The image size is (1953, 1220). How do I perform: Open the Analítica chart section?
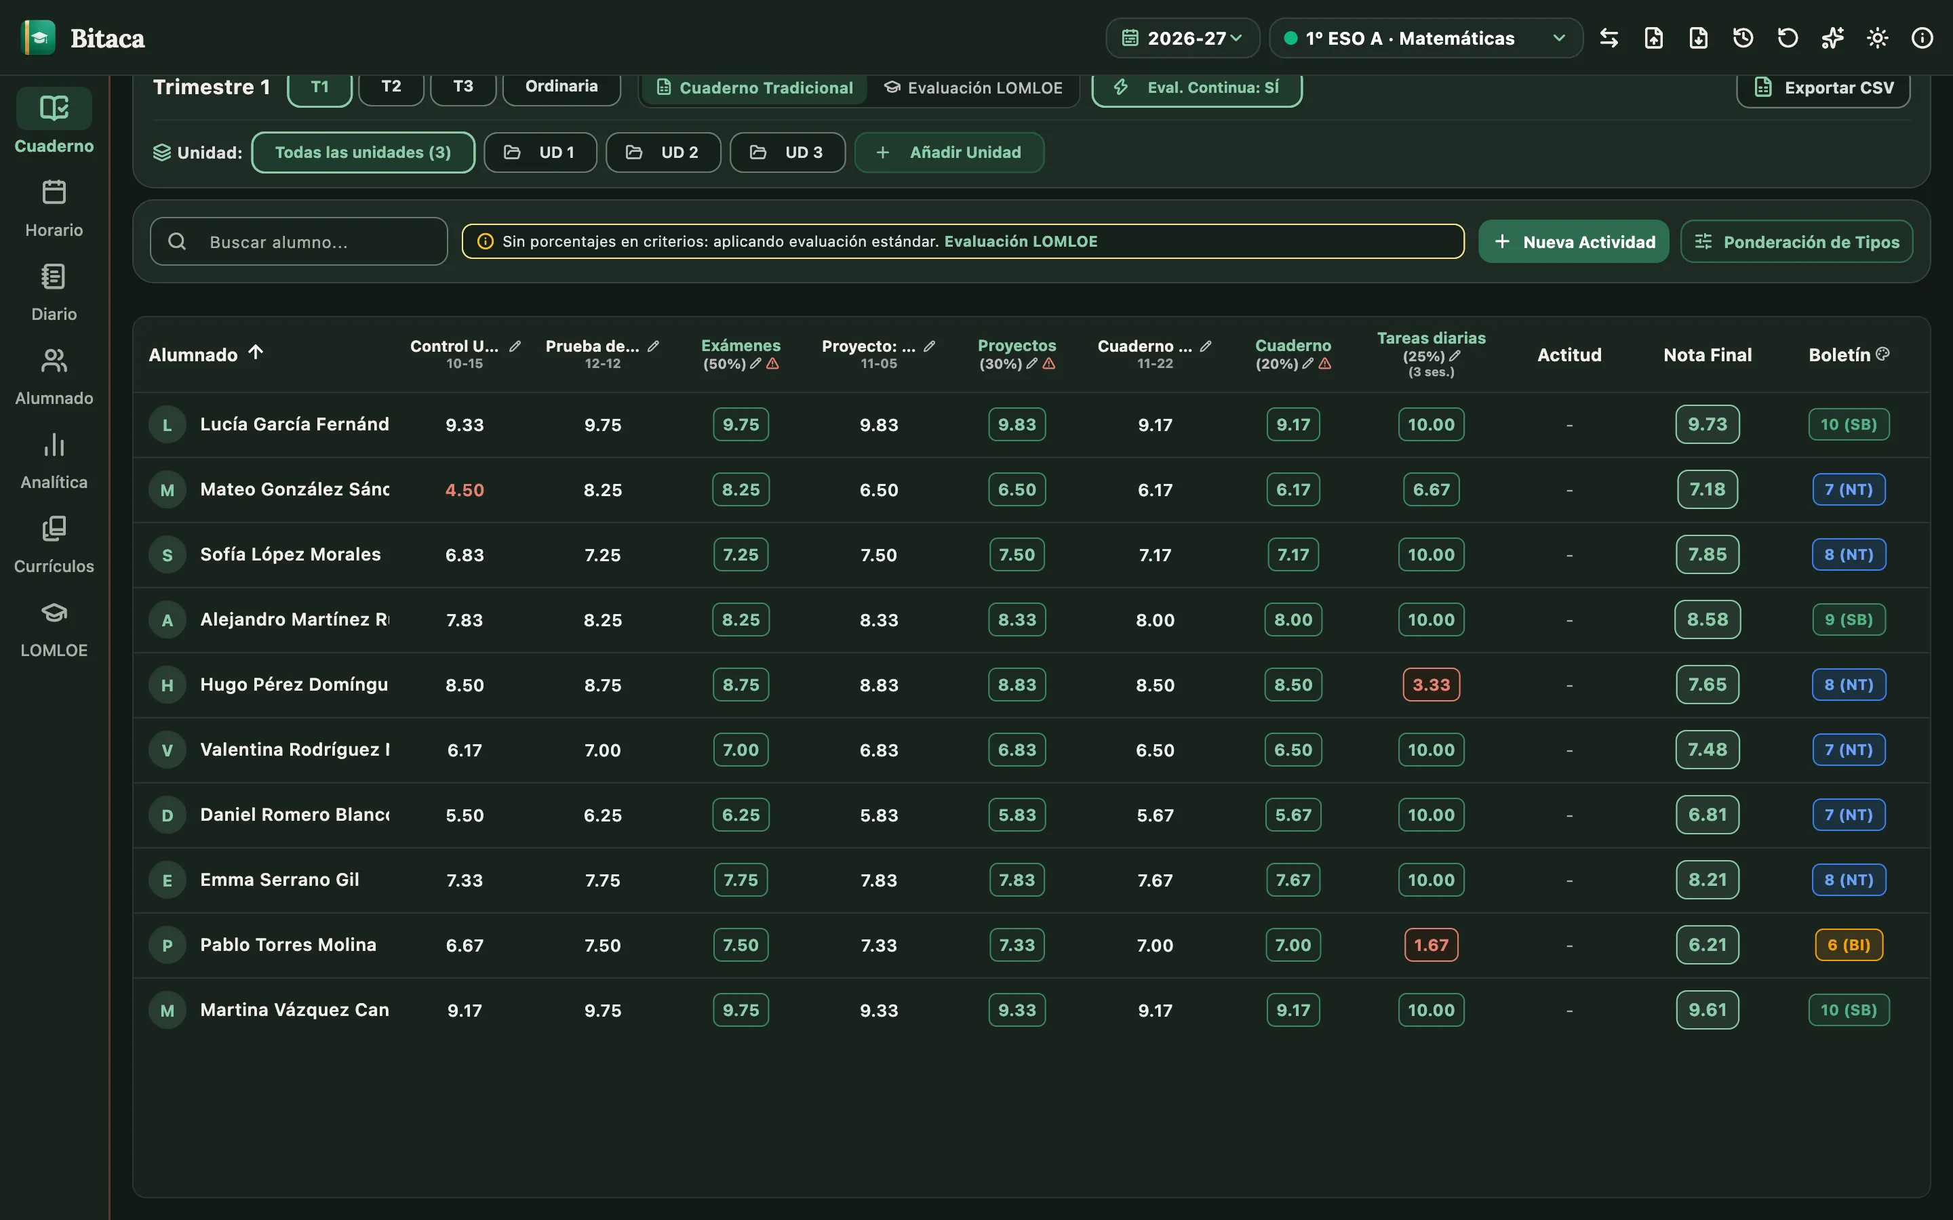tap(54, 460)
